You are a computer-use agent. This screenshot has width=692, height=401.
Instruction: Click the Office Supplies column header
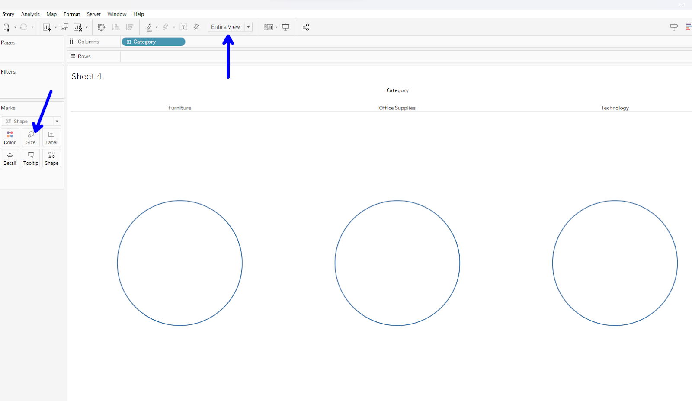397,108
